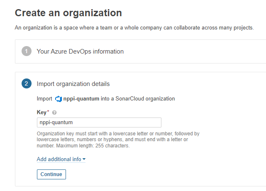Image resolution: width=266 pixels, height=191 pixels.
Task: Click the into a SonarCloud organization text
Action: (x=138, y=99)
